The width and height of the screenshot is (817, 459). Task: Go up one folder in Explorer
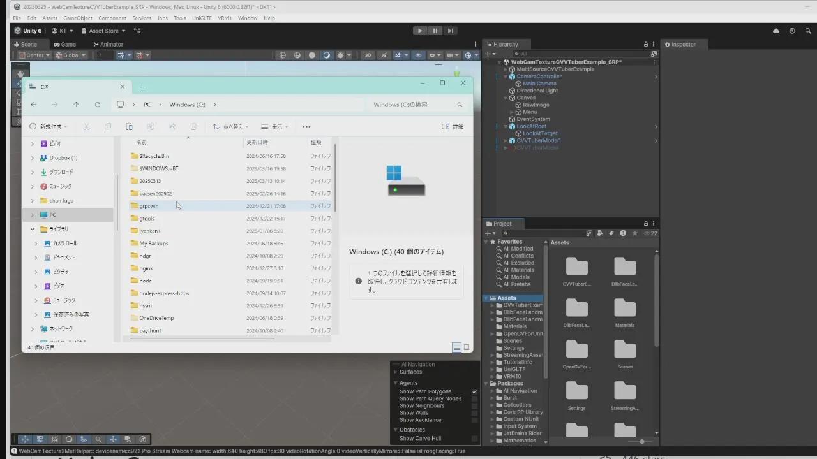pyautogui.click(x=76, y=105)
